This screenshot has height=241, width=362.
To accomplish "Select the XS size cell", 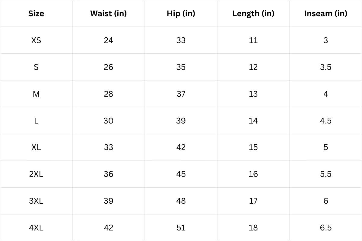I will click(x=36, y=40).
